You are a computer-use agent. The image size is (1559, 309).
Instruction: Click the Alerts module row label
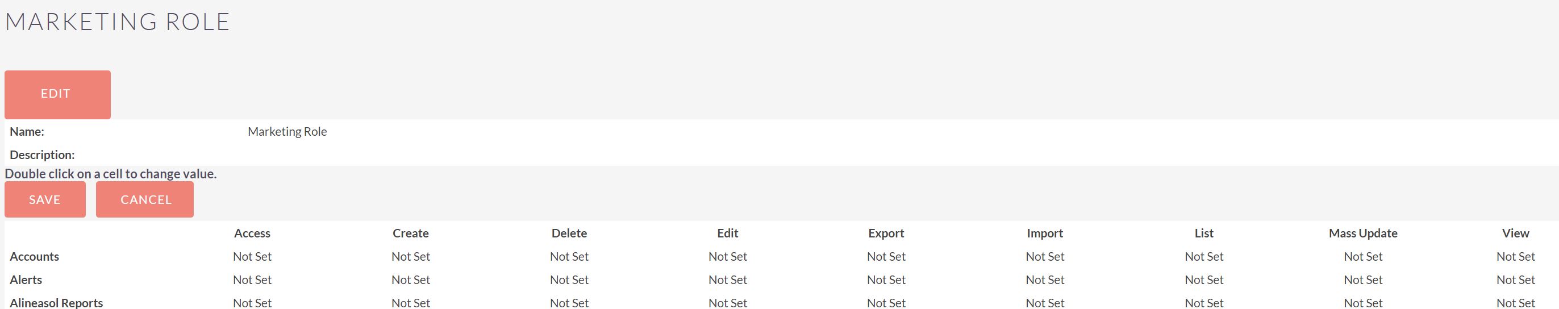coord(26,280)
